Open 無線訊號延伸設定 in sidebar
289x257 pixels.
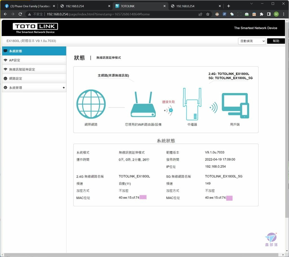[x=34, y=69]
